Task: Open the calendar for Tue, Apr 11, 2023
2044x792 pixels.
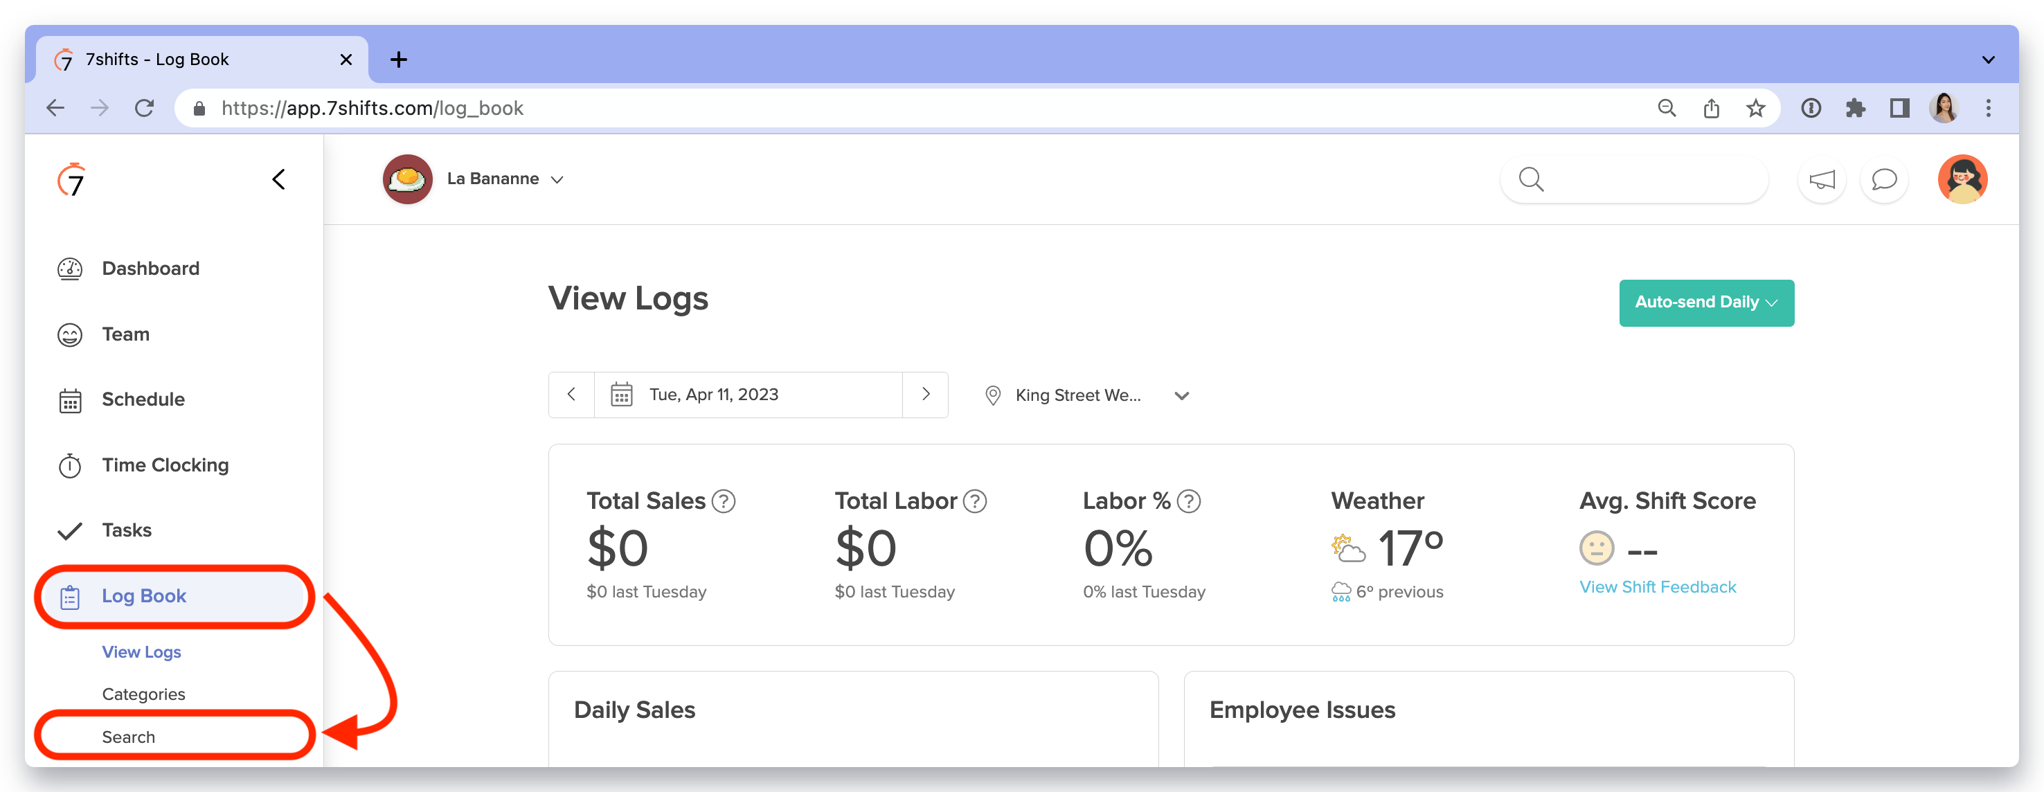Action: click(x=748, y=395)
